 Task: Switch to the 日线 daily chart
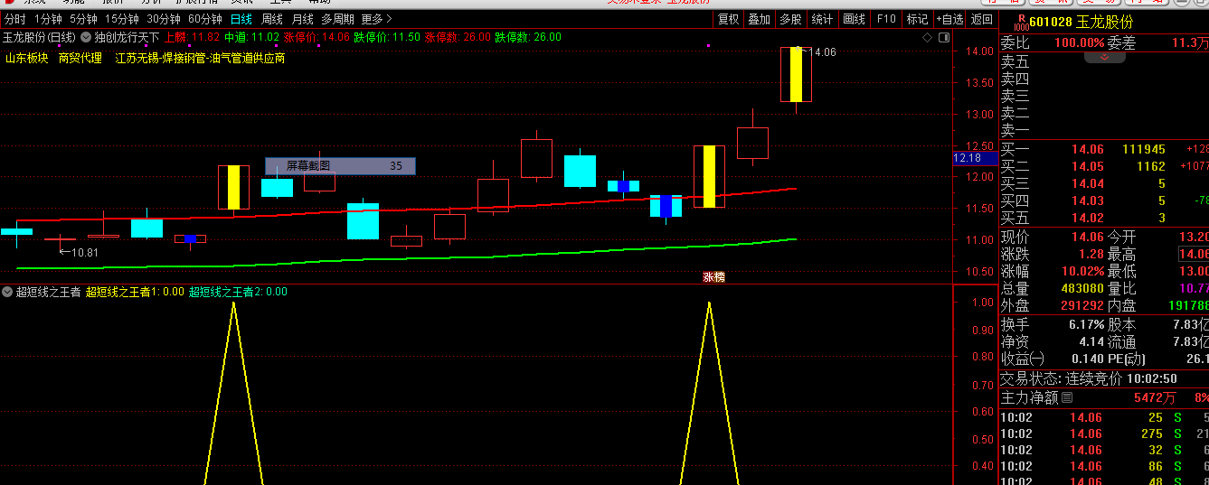pos(241,19)
